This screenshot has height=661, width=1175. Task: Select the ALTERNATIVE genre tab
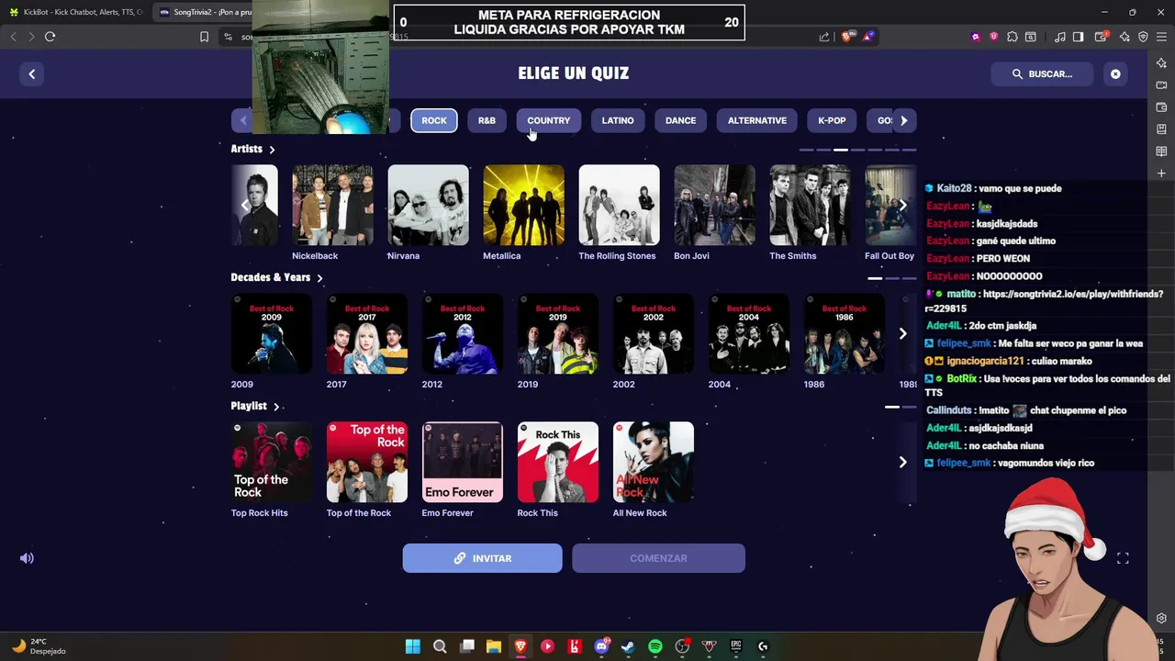click(757, 120)
